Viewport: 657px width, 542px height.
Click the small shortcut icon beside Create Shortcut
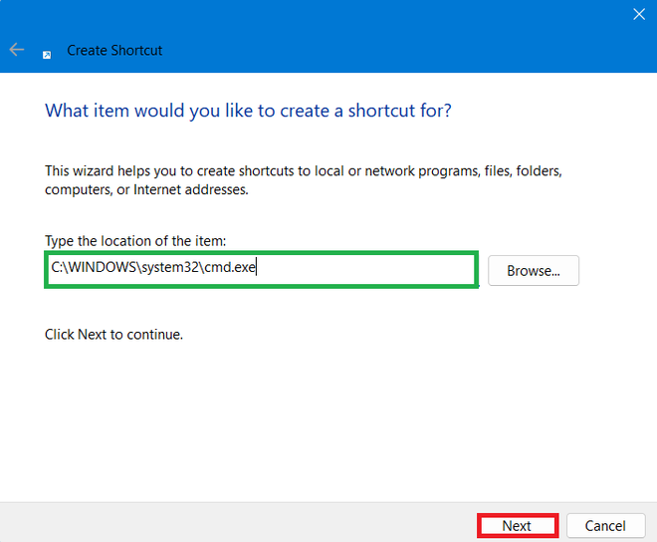(x=47, y=54)
